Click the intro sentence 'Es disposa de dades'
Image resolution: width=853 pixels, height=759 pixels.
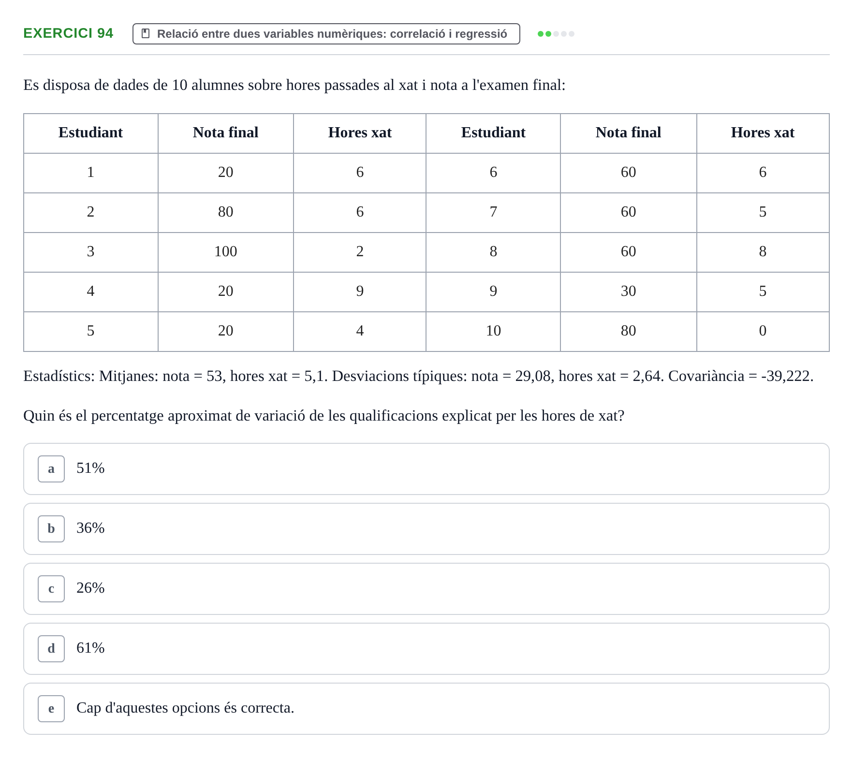coord(294,85)
